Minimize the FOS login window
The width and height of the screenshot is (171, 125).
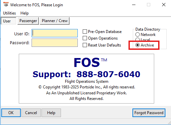(x=134, y=5)
